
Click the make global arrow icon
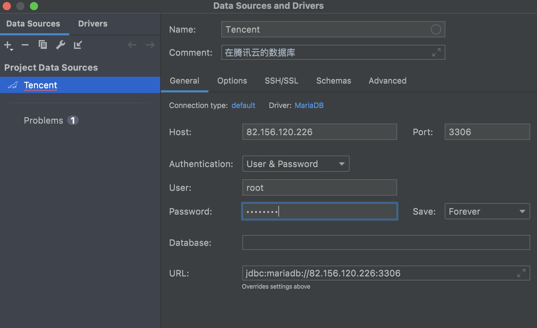tap(78, 45)
